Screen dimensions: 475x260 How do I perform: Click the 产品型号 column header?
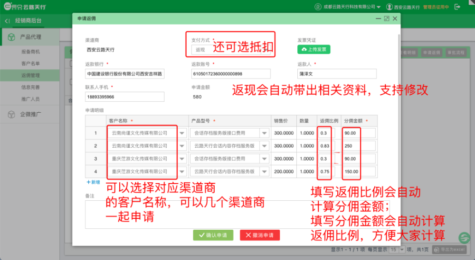pos(229,121)
